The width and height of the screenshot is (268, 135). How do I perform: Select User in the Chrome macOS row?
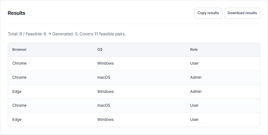click(194, 105)
